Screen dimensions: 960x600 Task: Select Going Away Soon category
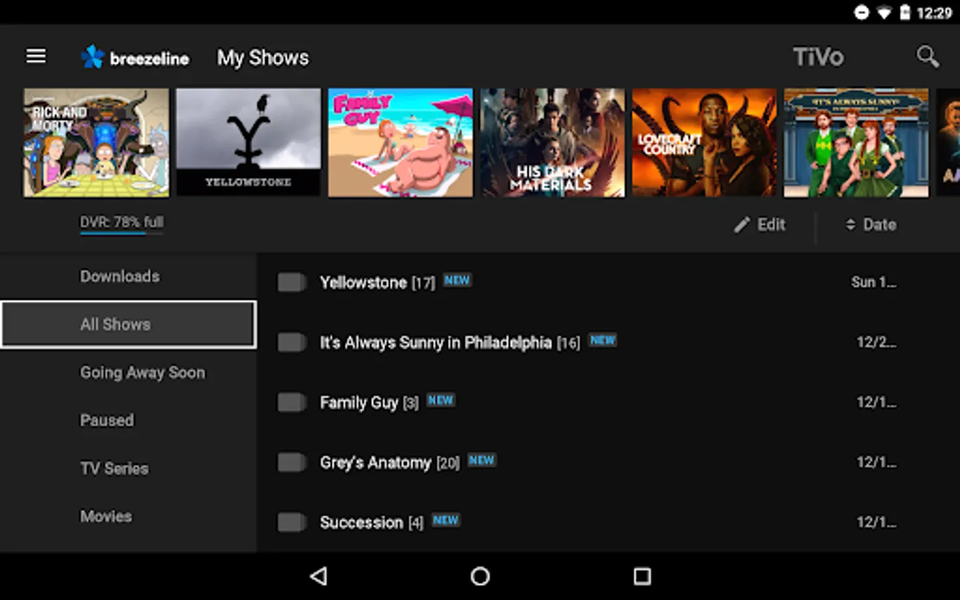(x=128, y=372)
